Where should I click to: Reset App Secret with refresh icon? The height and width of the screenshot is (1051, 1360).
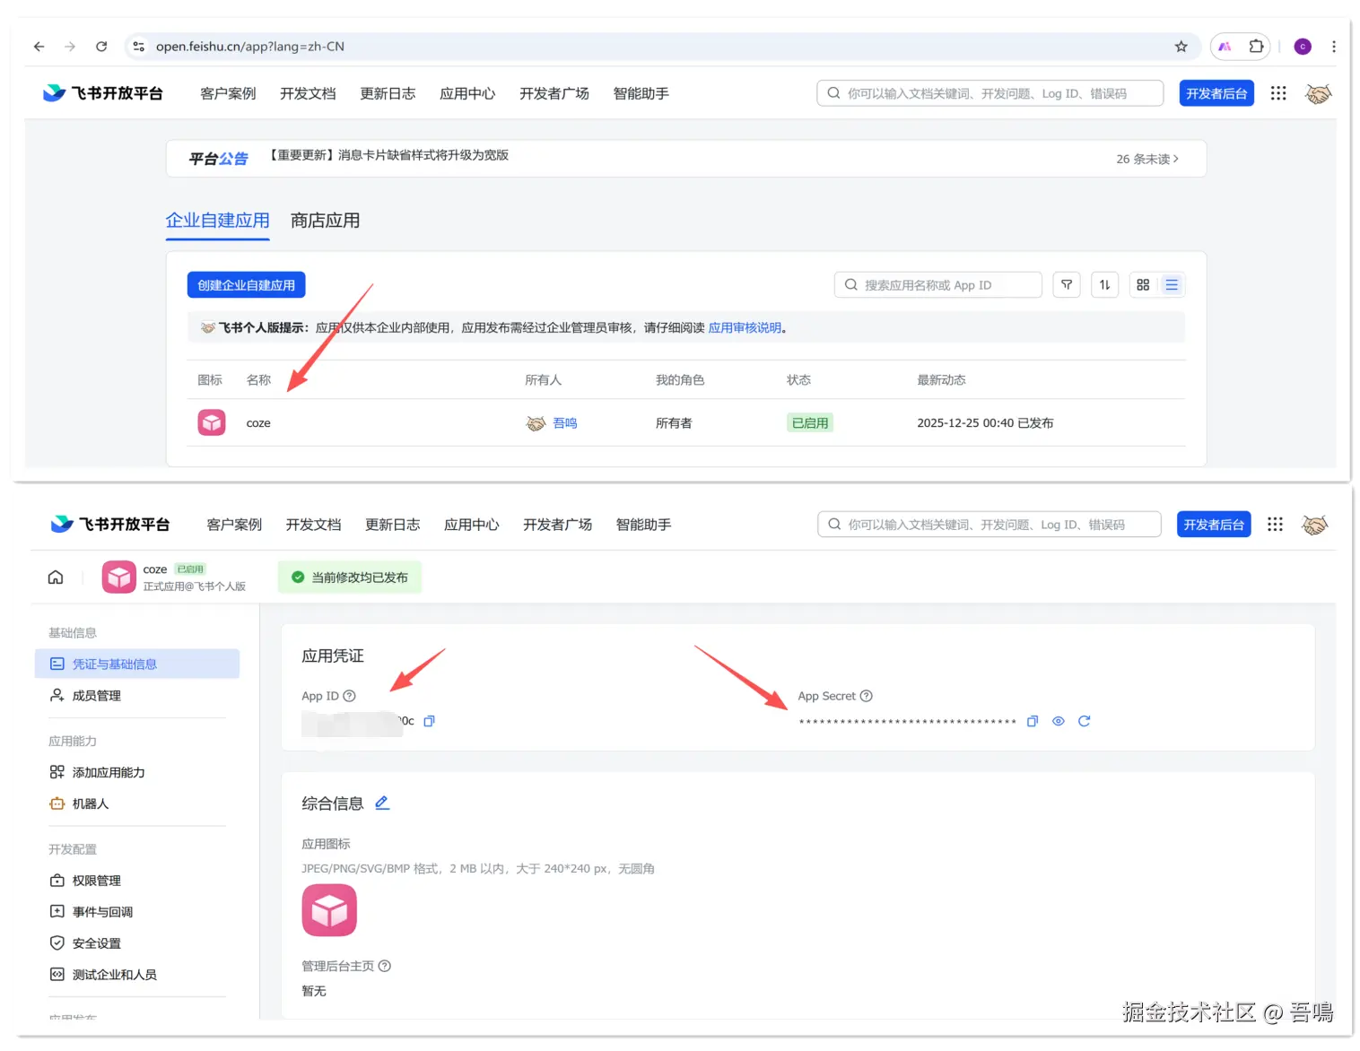1085,721
